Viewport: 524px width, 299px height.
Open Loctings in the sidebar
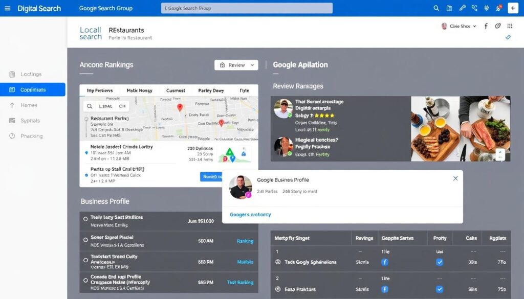coord(31,74)
